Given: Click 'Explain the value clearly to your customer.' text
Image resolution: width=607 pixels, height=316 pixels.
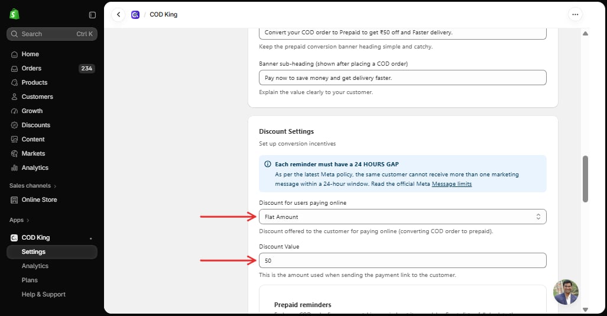Looking at the screenshot, I should (316, 92).
